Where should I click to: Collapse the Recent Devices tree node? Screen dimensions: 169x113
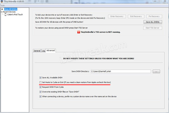(1, 12)
